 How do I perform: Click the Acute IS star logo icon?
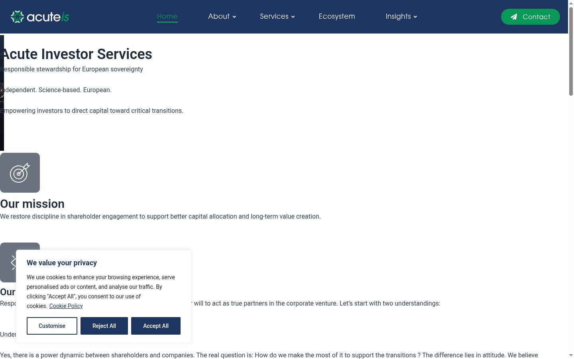17,17
